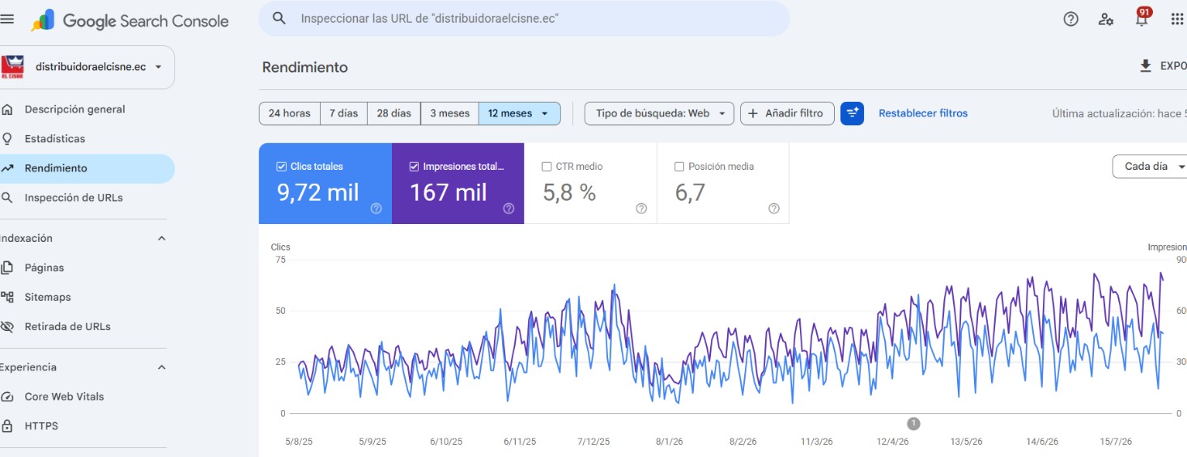Image resolution: width=1187 pixels, height=457 pixels.
Task: Click the plus icon in Añadir filtro
Action: 753,113
